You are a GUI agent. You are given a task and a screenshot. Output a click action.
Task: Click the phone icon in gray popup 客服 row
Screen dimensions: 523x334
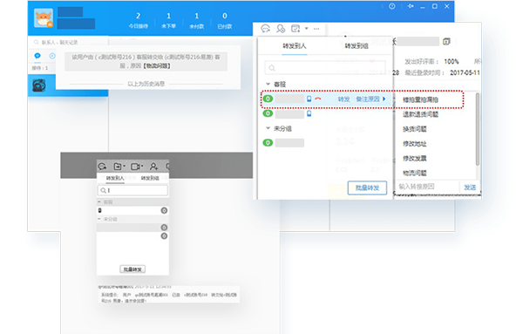coord(99,210)
